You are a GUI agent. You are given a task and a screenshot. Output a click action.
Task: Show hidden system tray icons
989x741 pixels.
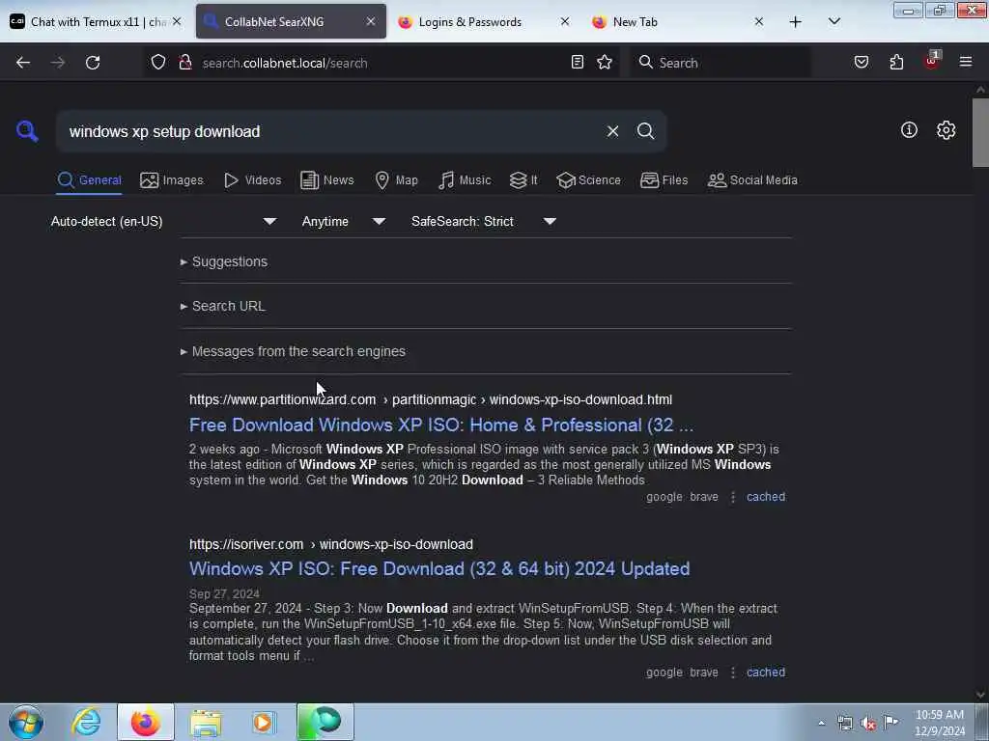pyautogui.click(x=821, y=723)
